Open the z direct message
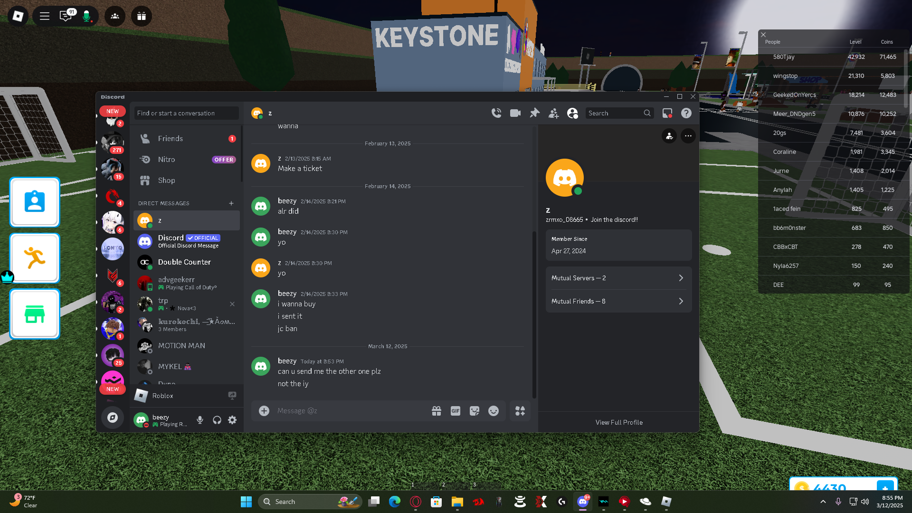 pos(187,220)
